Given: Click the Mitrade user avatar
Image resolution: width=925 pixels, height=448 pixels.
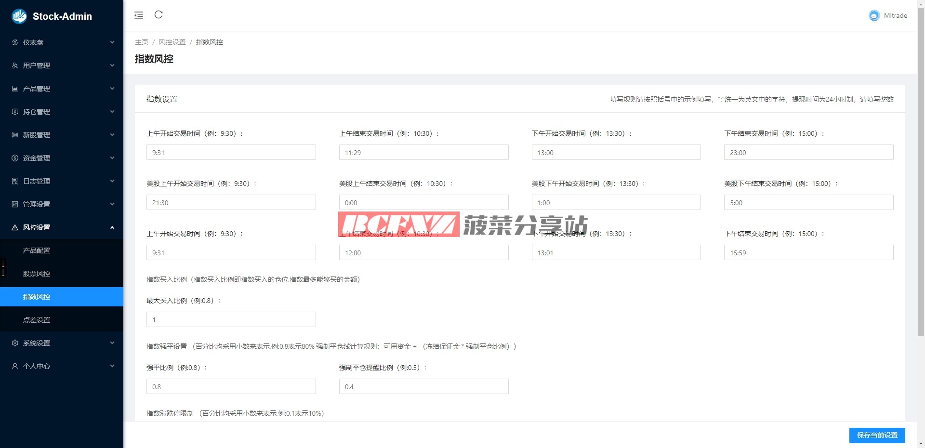Looking at the screenshot, I should [874, 16].
